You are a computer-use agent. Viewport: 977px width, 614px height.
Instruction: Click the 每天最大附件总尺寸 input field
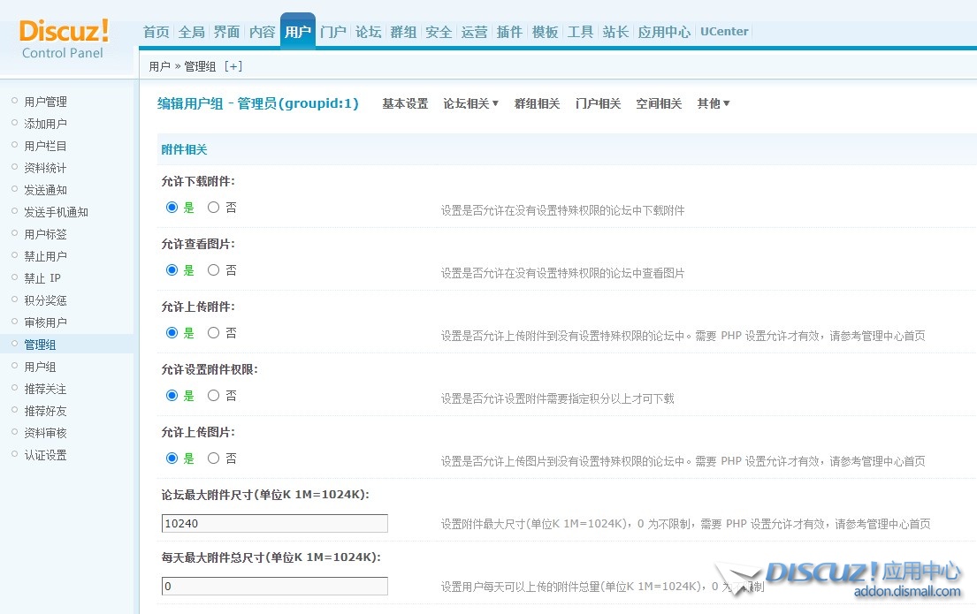275,586
